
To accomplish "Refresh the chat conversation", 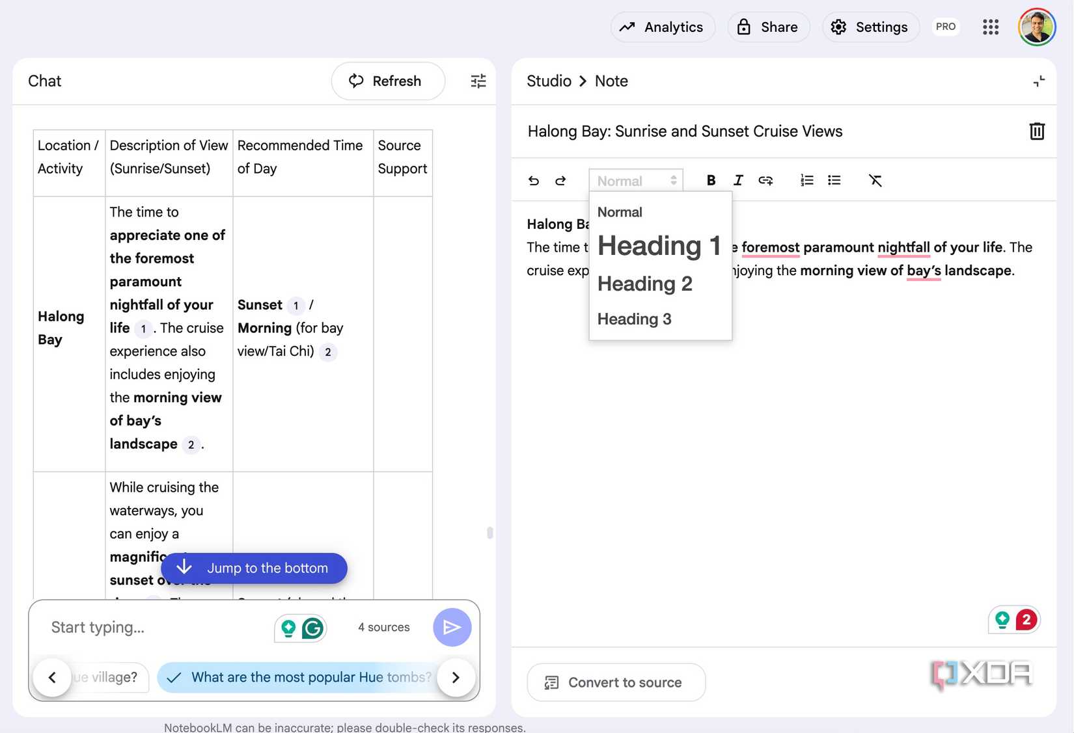I will point(388,81).
